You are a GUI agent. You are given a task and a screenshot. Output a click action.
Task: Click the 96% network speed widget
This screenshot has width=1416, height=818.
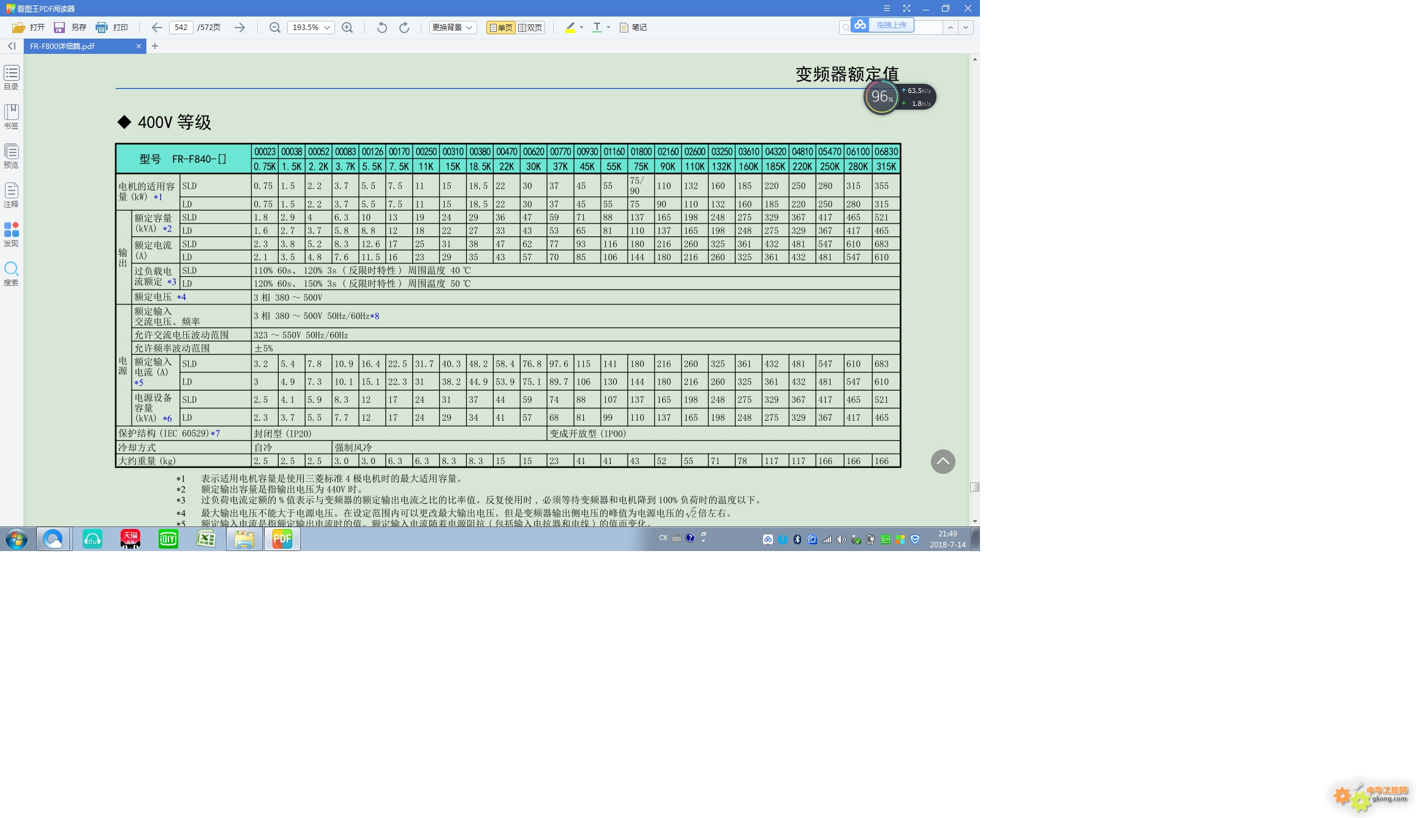[x=899, y=97]
